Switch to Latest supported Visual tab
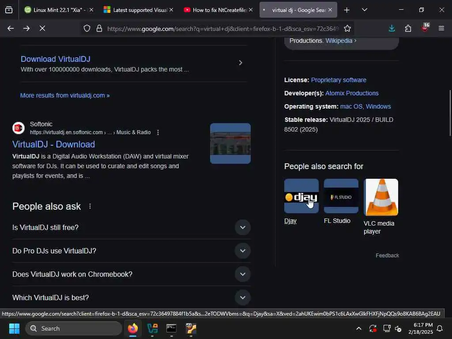Screen dimensions: 452x339 point(139,10)
